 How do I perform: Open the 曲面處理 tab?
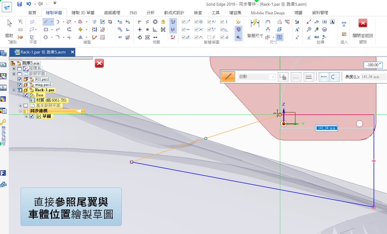pyautogui.click(x=112, y=12)
